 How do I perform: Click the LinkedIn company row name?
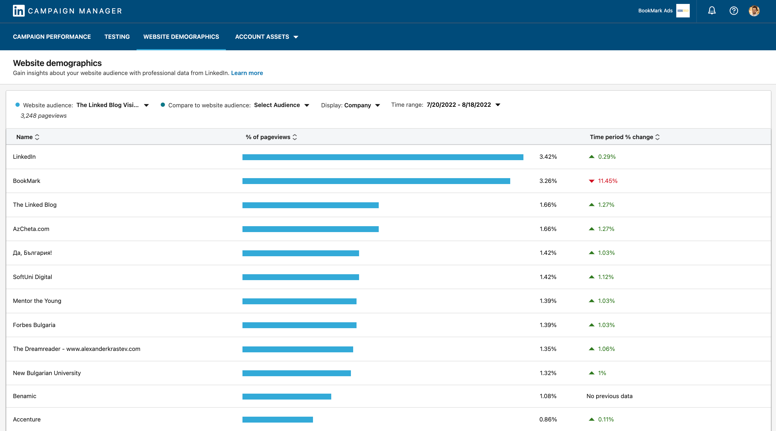(x=24, y=156)
